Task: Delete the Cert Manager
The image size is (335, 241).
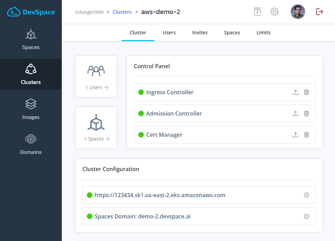Action: (x=307, y=135)
